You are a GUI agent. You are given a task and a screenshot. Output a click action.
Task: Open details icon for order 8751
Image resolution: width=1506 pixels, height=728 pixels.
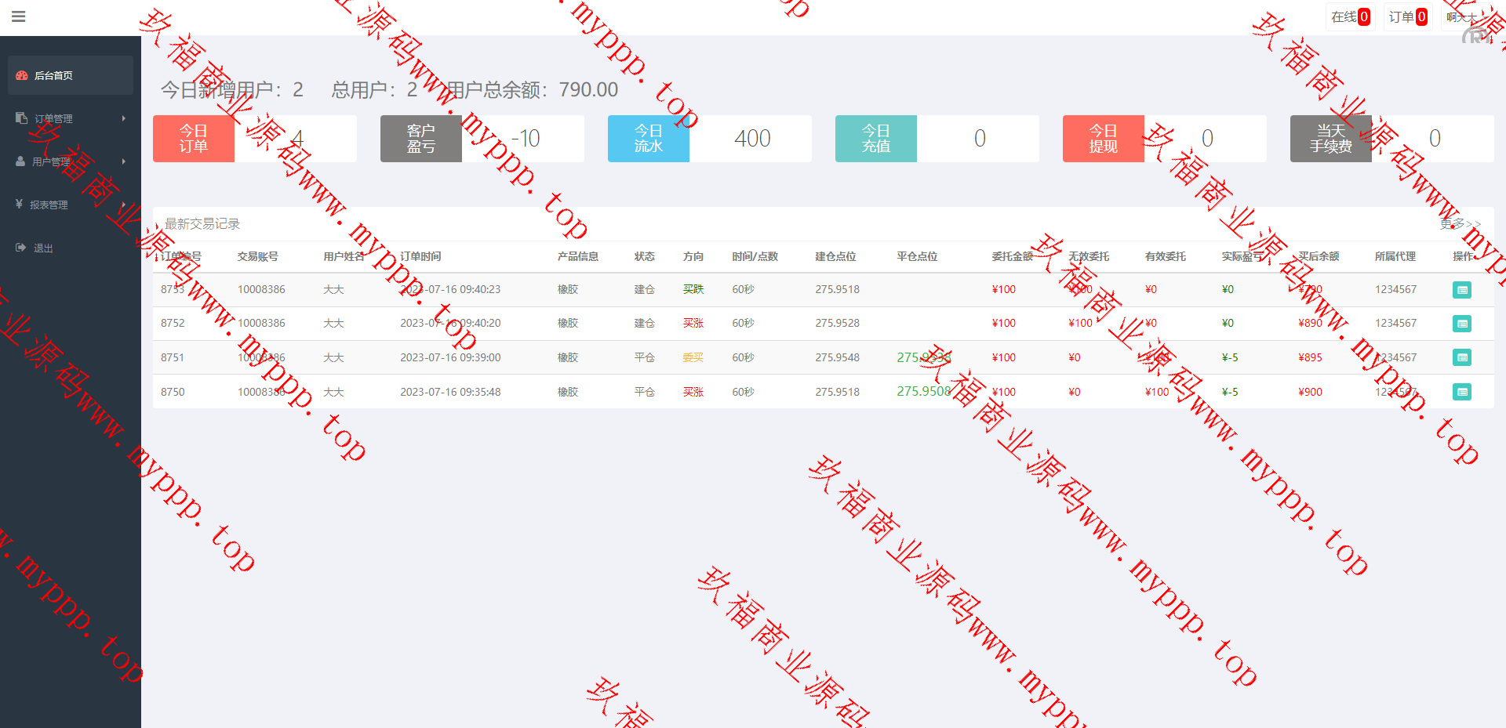(x=1461, y=358)
